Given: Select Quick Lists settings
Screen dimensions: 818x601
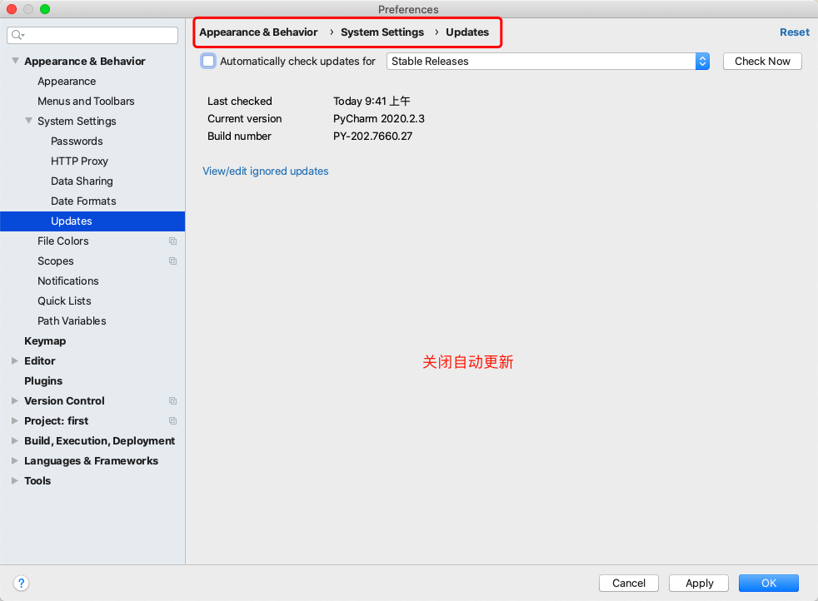Looking at the screenshot, I should pyautogui.click(x=64, y=300).
